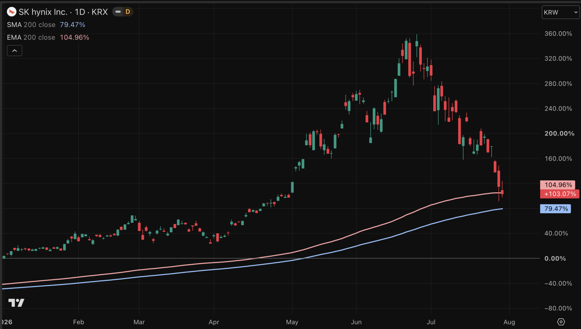Screen dimensions: 581x329
Task: Click the SMA value 79.47% in legend
Action: (x=73, y=25)
